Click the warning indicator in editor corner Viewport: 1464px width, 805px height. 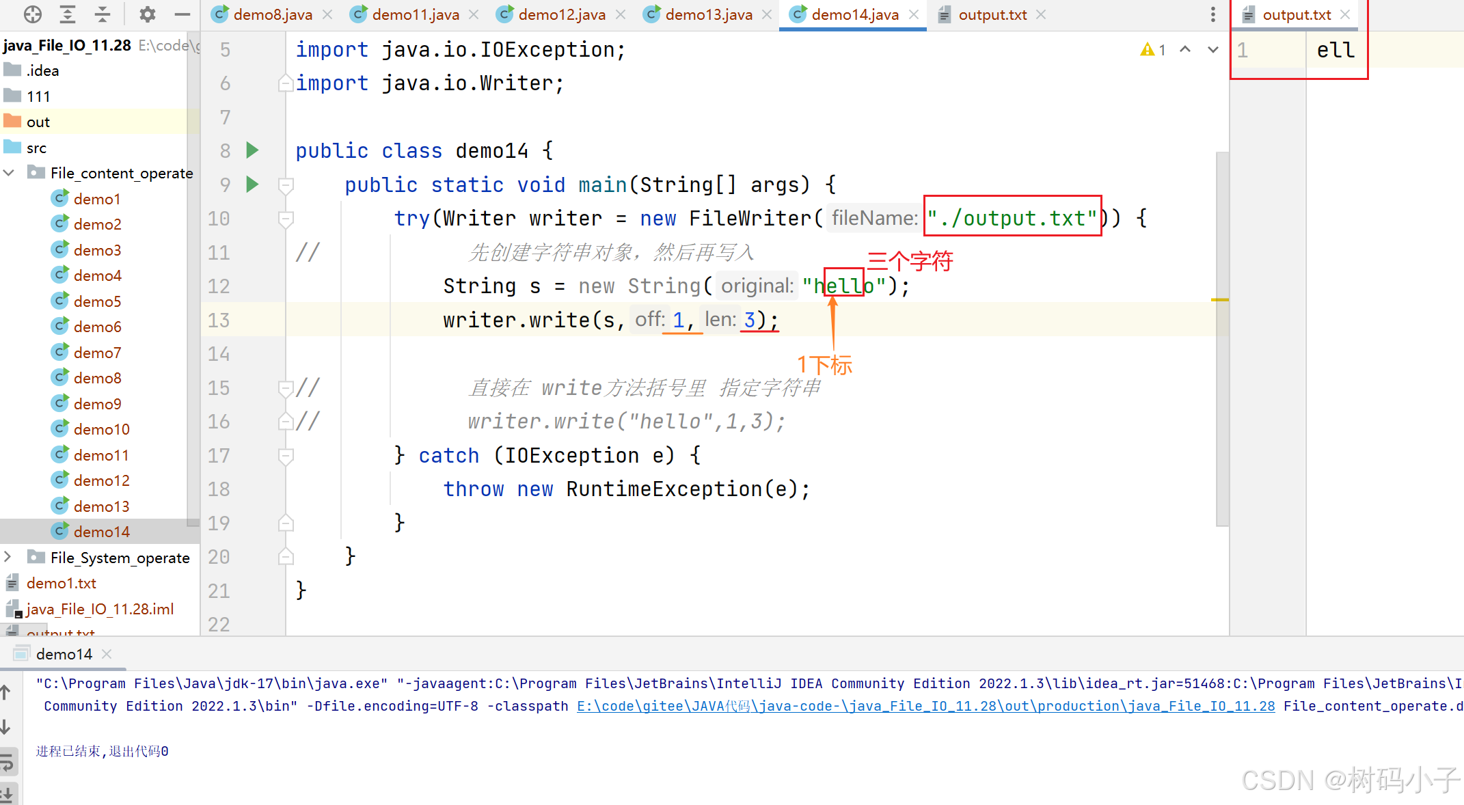tap(1152, 50)
